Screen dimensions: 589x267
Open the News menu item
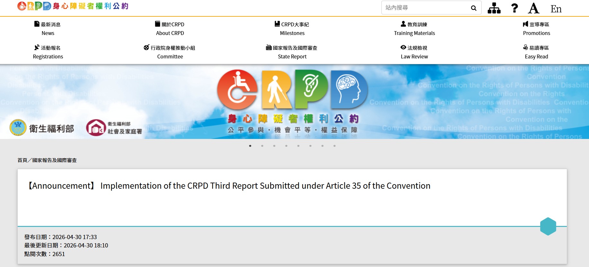point(48,29)
